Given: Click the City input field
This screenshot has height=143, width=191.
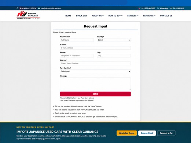Looking at the screenshot, I should [x=114, y=56].
